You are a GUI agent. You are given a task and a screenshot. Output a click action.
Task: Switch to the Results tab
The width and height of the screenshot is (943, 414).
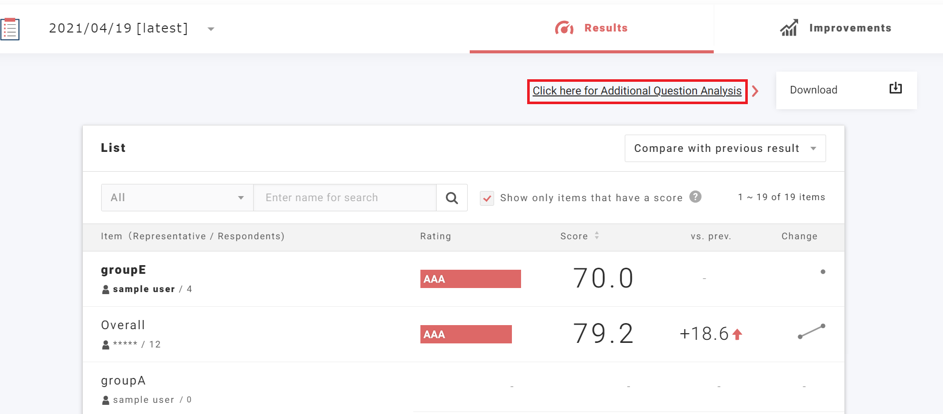pos(592,28)
